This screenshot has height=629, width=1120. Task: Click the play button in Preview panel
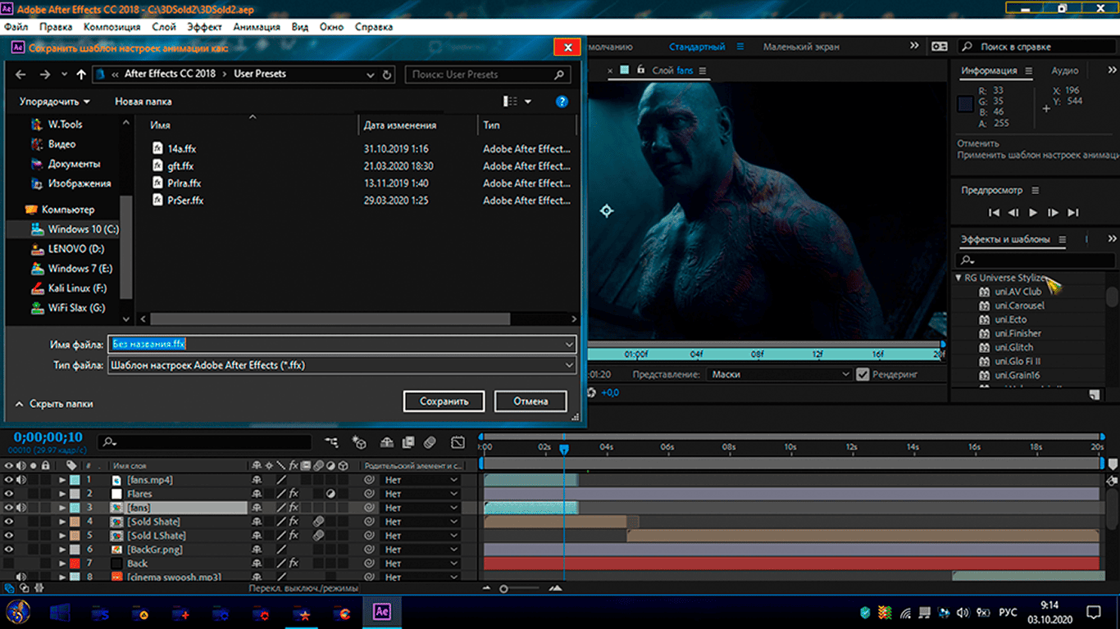(x=1033, y=213)
